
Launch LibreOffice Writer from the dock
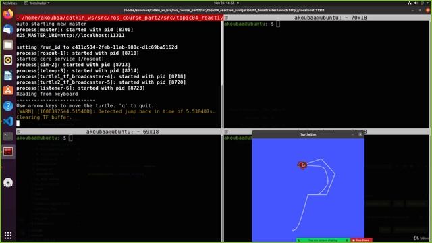coord(8,75)
